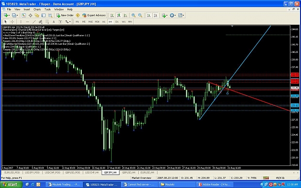Open the Strategy Tester icon
Image resolution: width=301 pixels, height=188 pixels.
[x=50, y=15]
